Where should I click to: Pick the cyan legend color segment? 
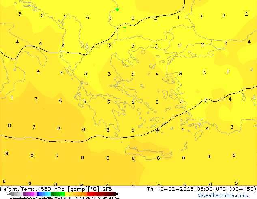point(49,194)
